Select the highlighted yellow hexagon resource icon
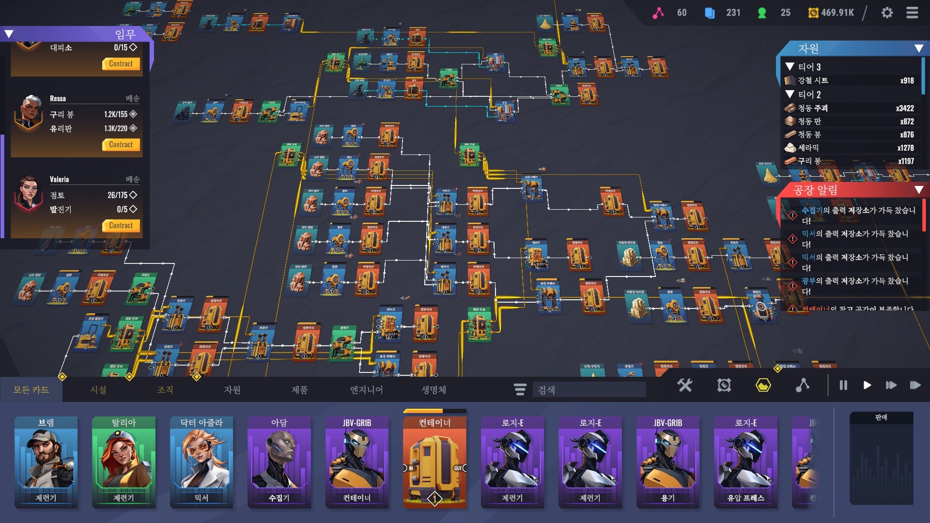The image size is (930, 523). point(763,385)
